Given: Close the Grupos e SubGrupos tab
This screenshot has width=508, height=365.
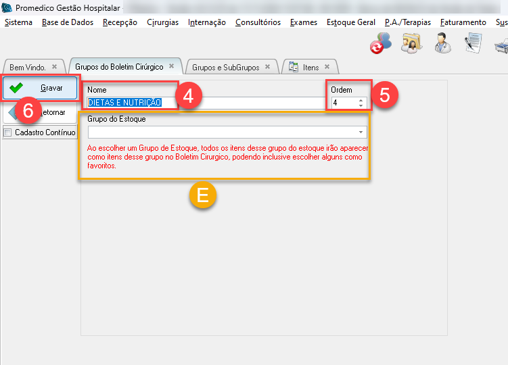Looking at the screenshot, I should point(267,67).
